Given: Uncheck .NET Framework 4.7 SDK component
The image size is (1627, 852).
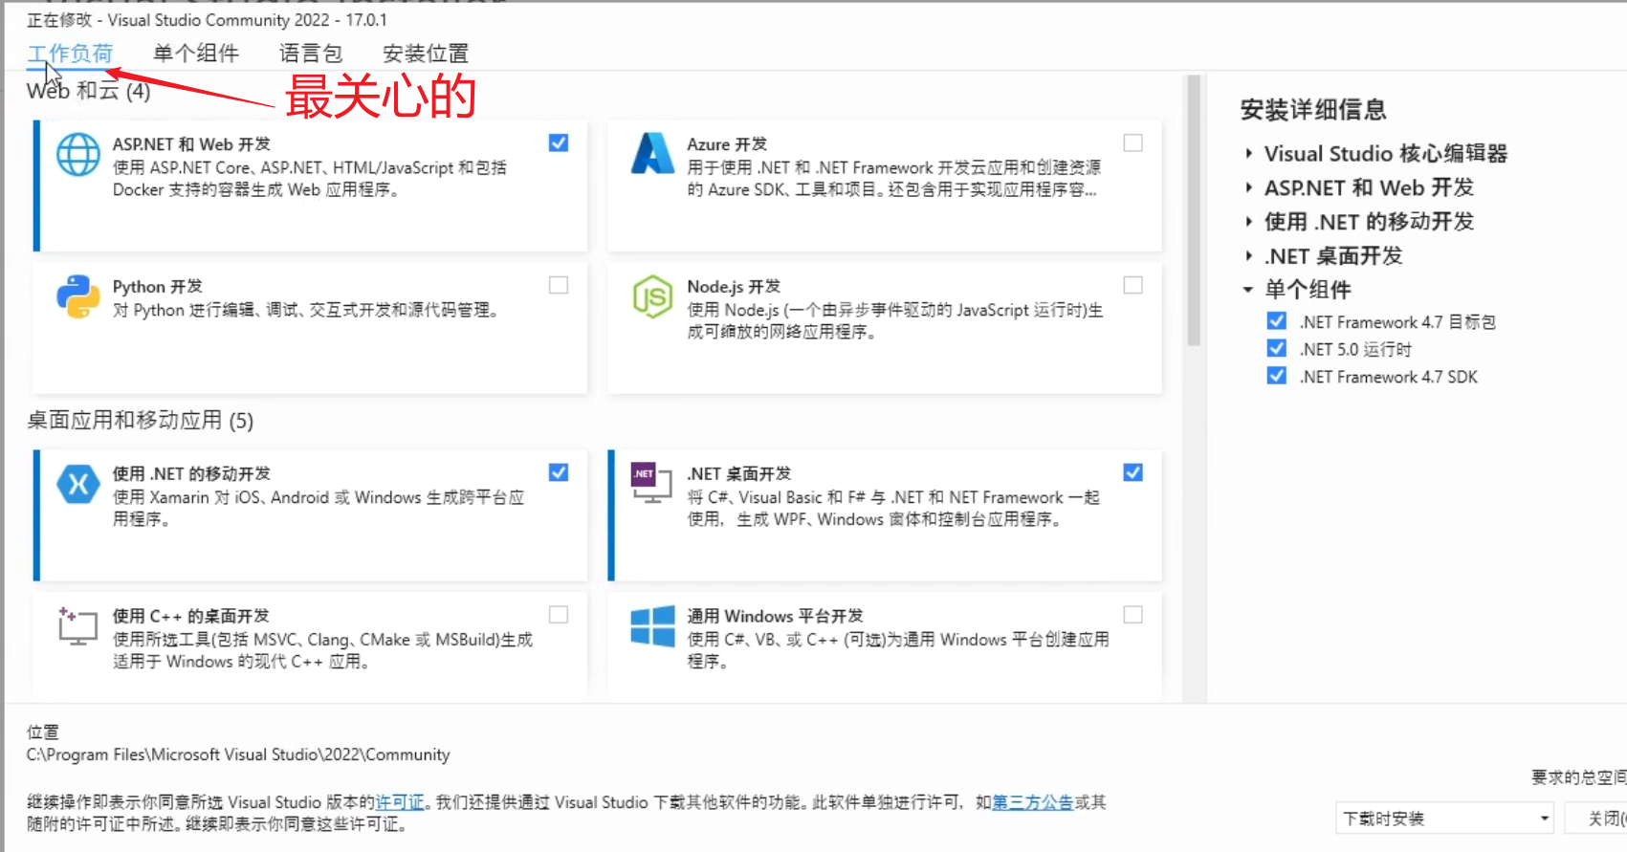Looking at the screenshot, I should 1276,376.
